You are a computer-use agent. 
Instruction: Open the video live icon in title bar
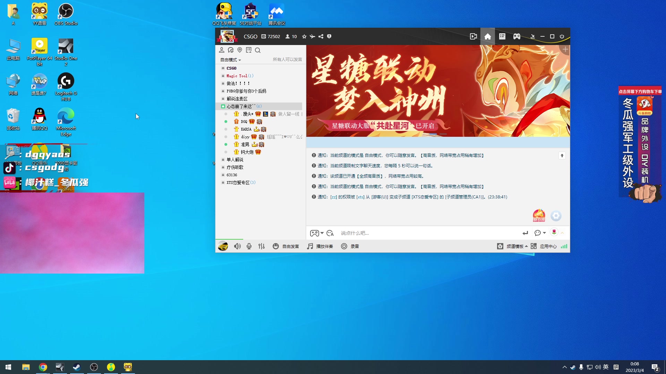pyautogui.click(x=473, y=36)
